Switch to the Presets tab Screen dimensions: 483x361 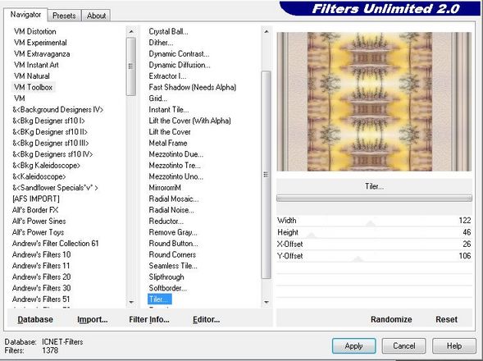point(64,16)
